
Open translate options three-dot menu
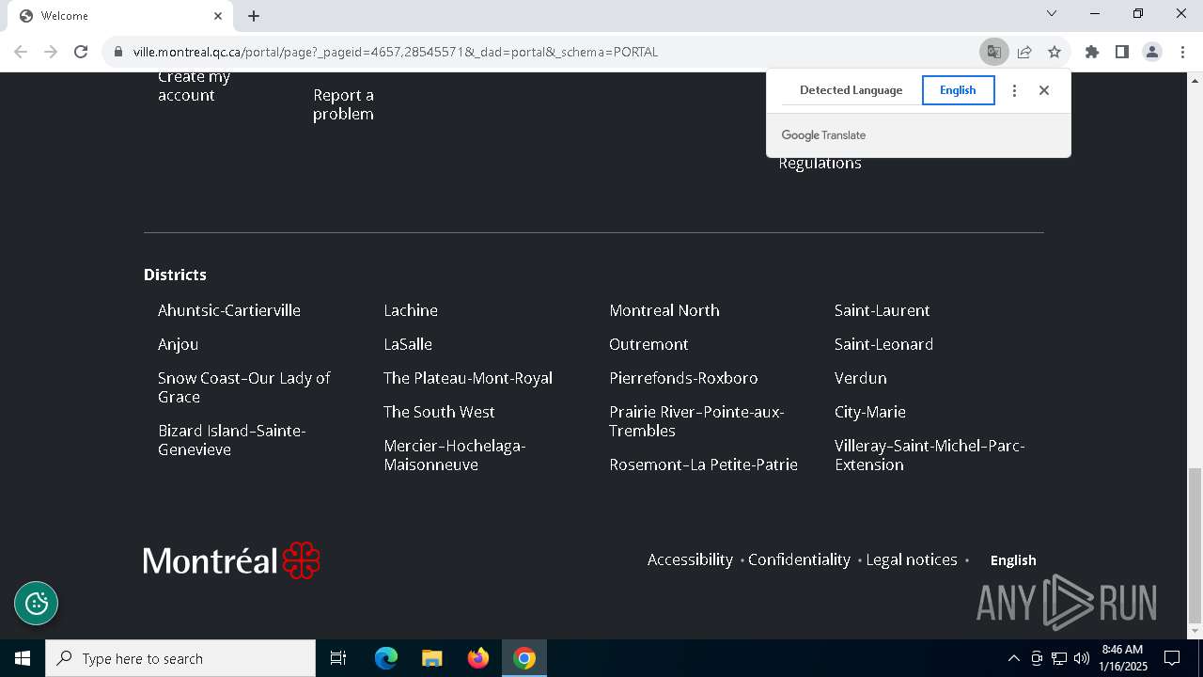(1014, 90)
